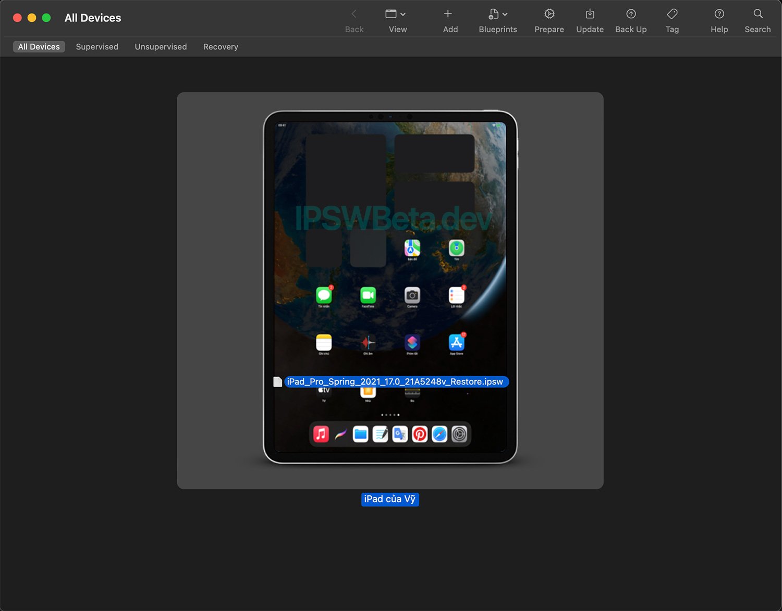Click the App Store icon on iPad screen
The image size is (782, 611).
[457, 342]
